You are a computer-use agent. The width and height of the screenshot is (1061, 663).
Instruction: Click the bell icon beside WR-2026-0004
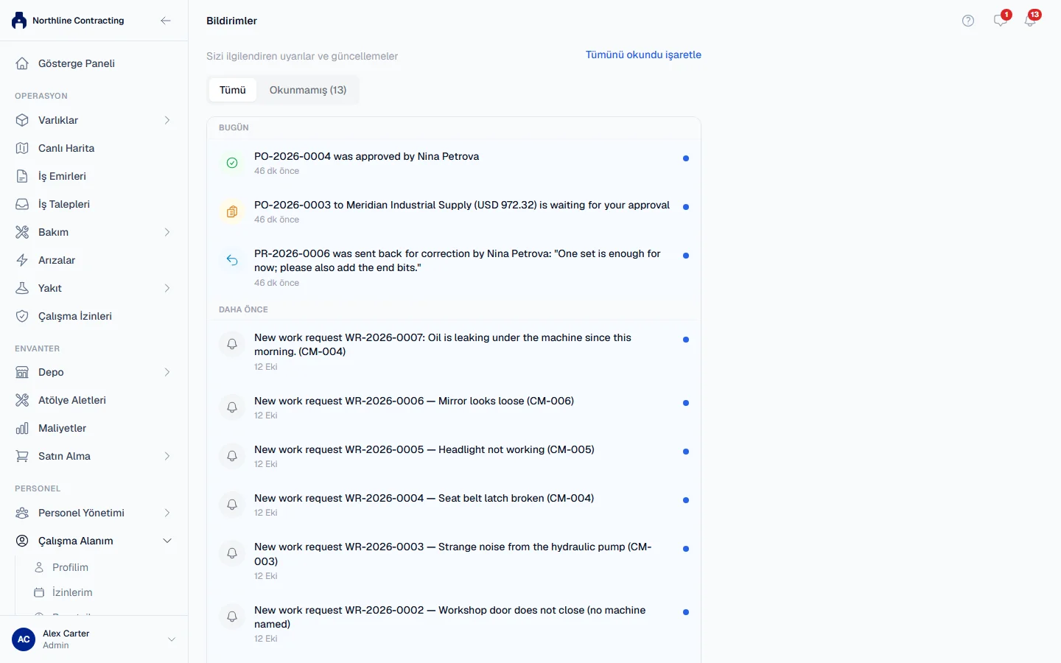[x=232, y=505]
